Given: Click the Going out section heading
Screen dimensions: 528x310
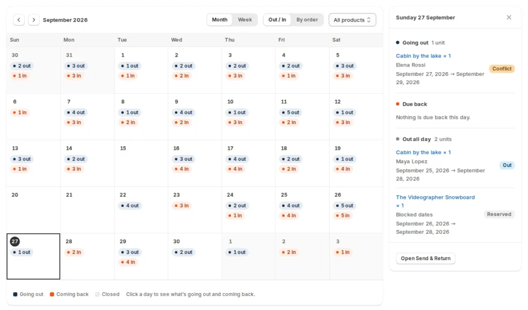Looking at the screenshot, I should pos(415,43).
